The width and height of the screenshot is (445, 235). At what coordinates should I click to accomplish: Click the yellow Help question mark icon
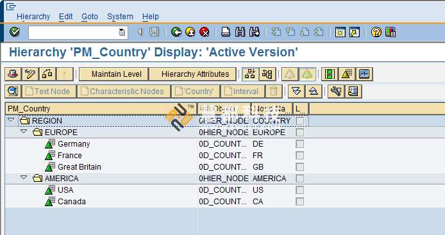coord(376,32)
